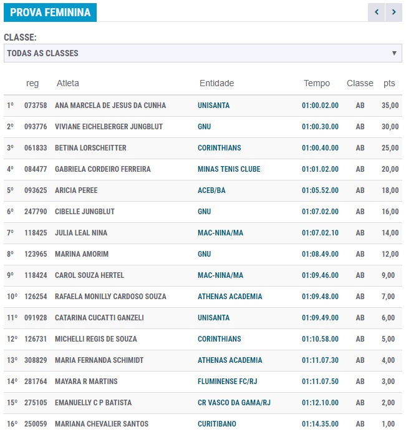Click Athenas Academia in Rafaela's row
This screenshot has height=434, width=406.
[230, 297]
